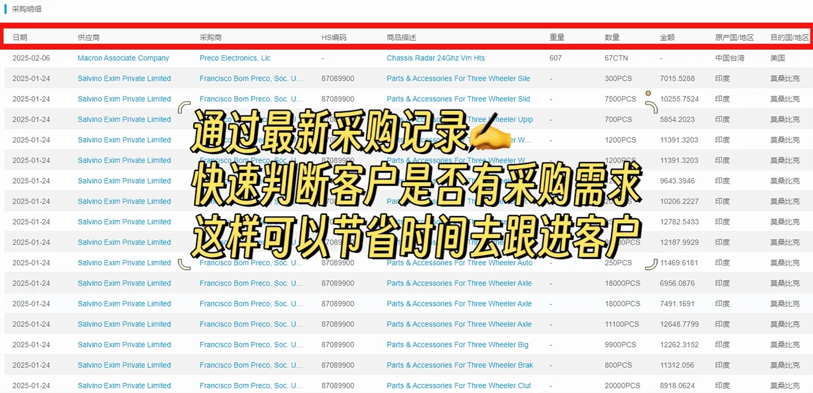813x393 pixels.
Task: Click the HS编码 column header
Action: tap(333, 37)
